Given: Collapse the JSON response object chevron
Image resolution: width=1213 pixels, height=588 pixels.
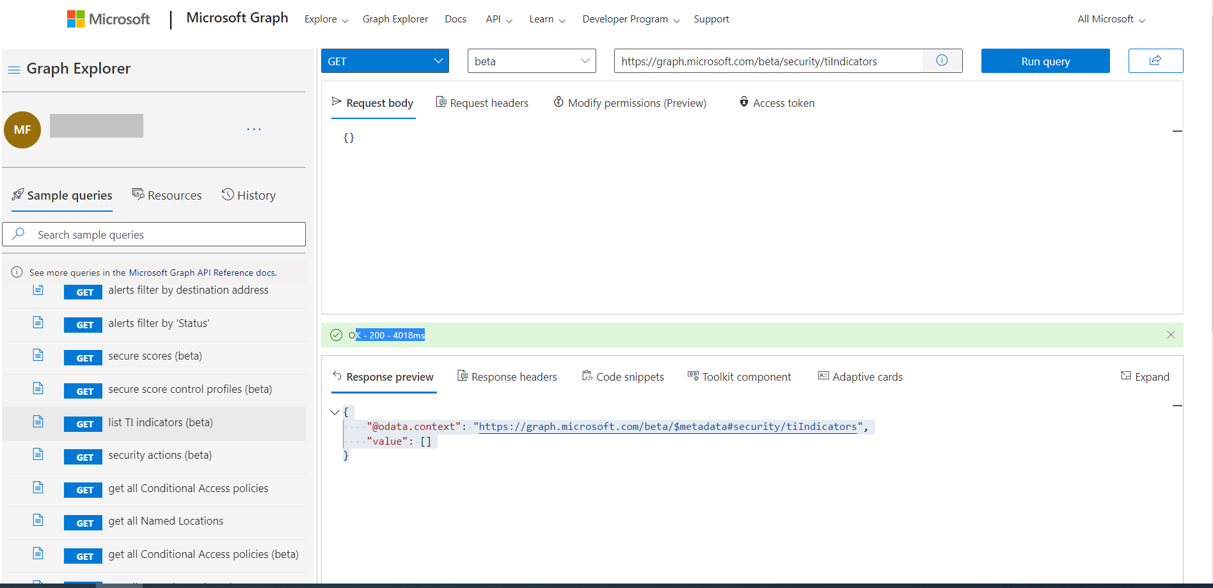Looking at the screenshot, I should (335, 411).
